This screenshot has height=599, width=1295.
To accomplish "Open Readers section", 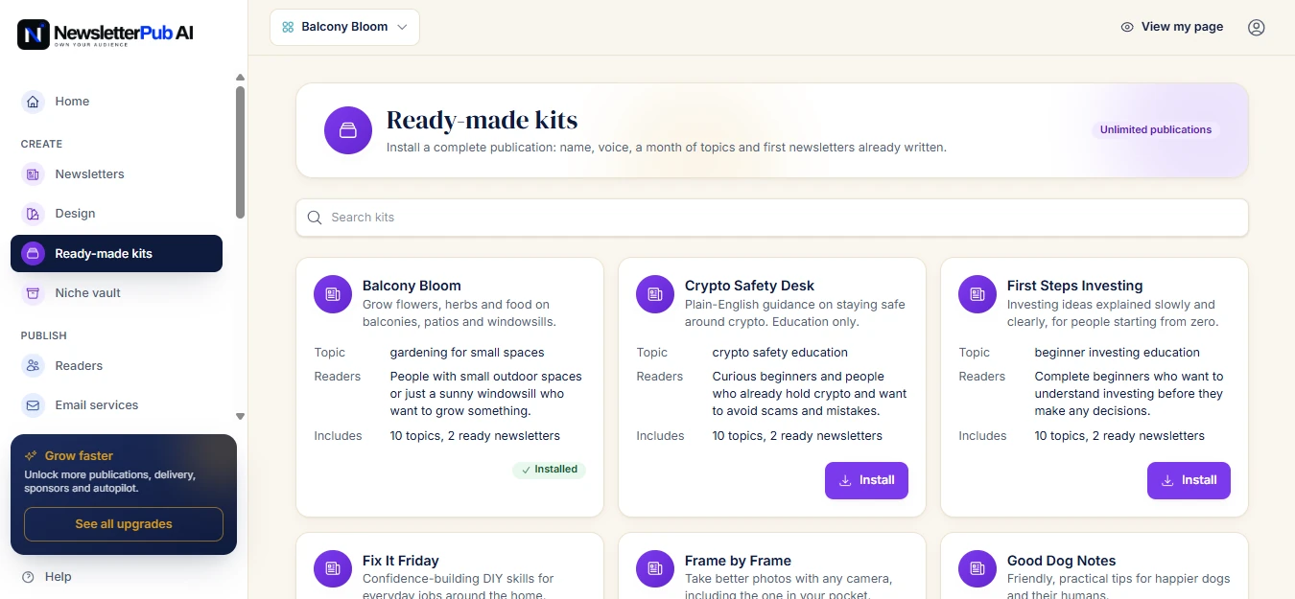I will coord(116,366).
